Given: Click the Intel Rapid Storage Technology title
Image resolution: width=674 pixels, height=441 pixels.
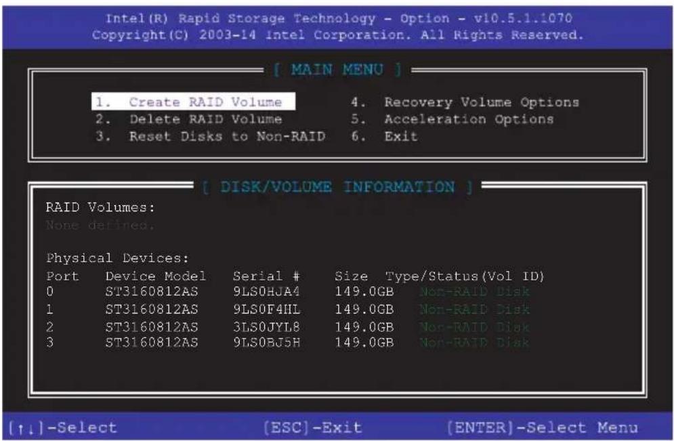Looking at the screenshot, I should point(339,18).
